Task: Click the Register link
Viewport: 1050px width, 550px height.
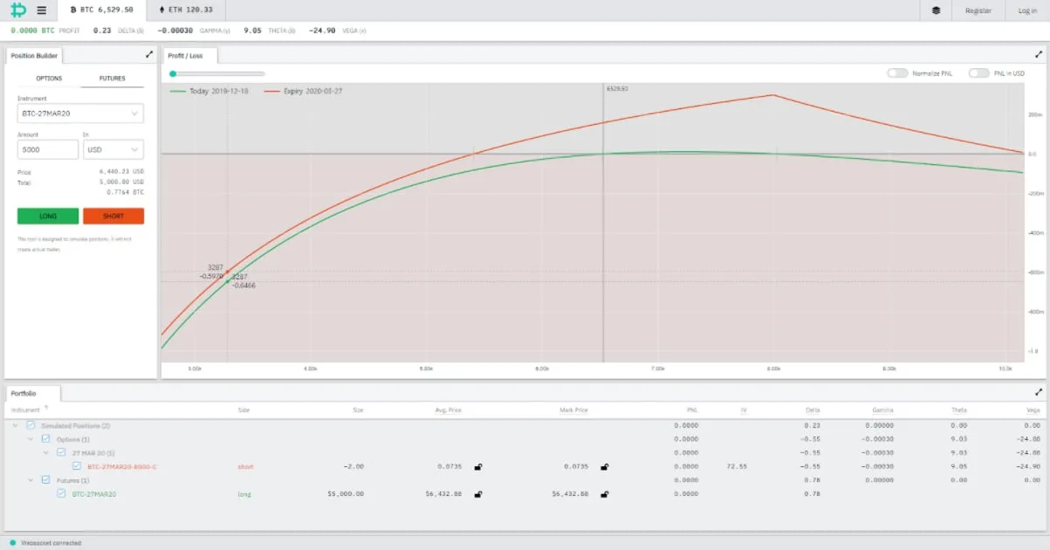Action: click(978, 10)
